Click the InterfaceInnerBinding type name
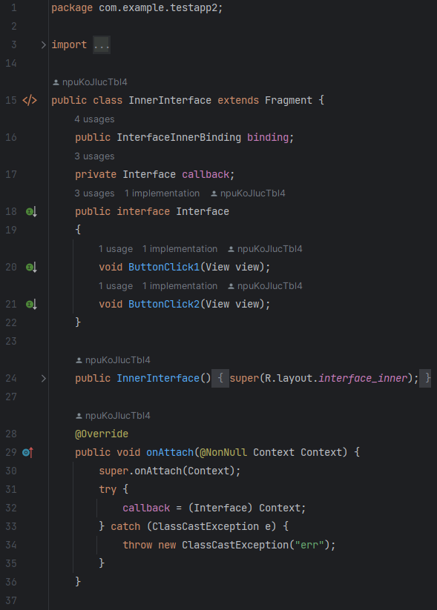Screen dimensions: 437x610 click(179, 137)
